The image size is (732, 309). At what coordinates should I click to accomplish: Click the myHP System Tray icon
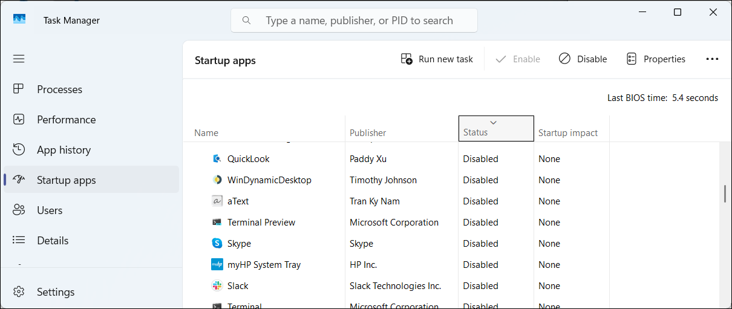(217, 265)
